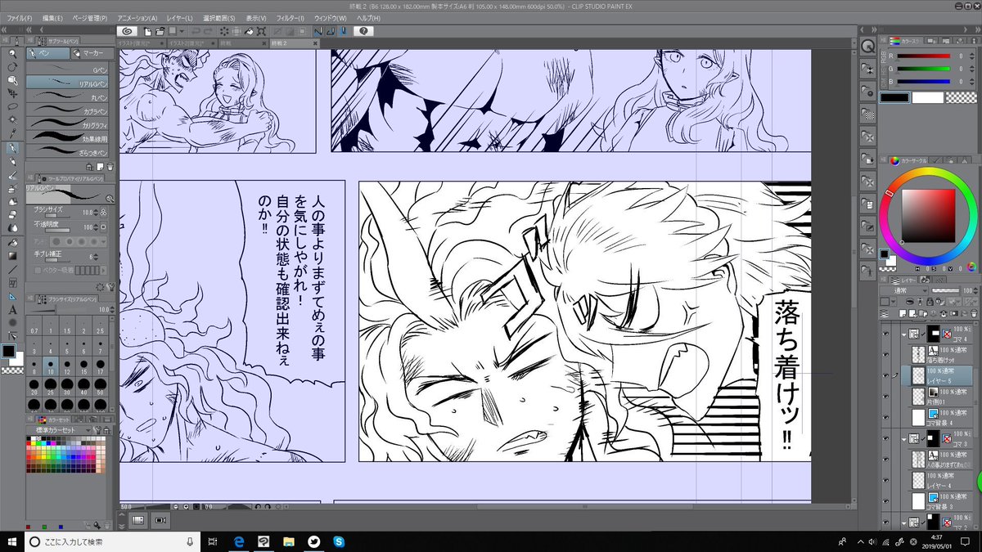982x552 pixels.
Task: Hide the コマ背景 4 layer
Action: tap(885, 417)
